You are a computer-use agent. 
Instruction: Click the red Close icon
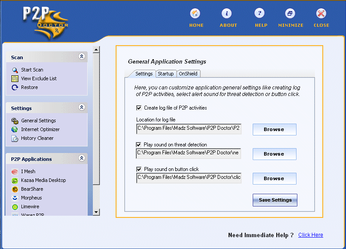tap(321, 14)
